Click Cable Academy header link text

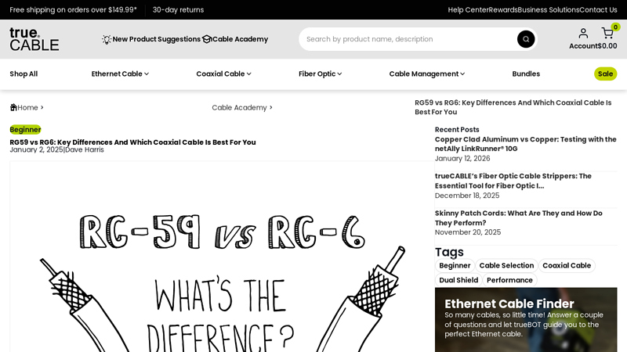click(x=240, y=39)
